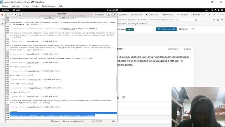Close the gedit window
The height and width of the screenshot is (127, 225).
[114, 15]
